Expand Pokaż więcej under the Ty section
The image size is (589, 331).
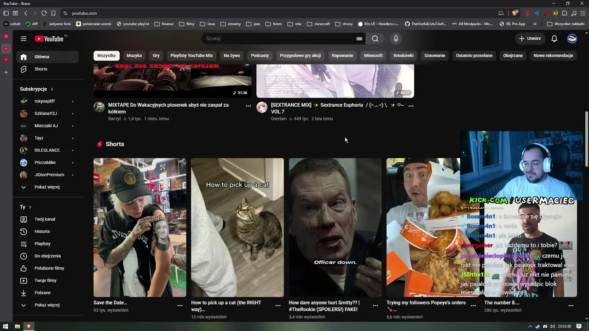48,305
